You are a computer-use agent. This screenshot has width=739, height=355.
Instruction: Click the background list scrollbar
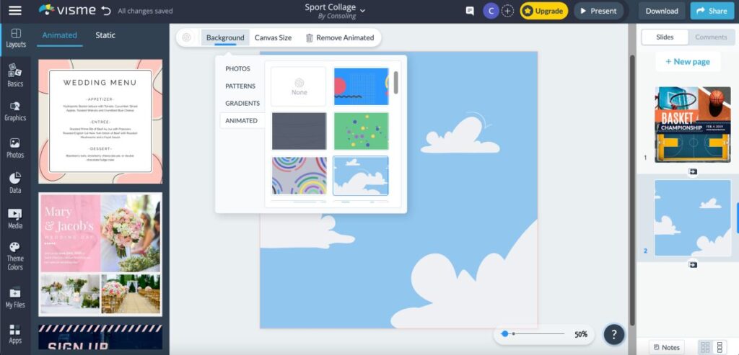[396, 82]
